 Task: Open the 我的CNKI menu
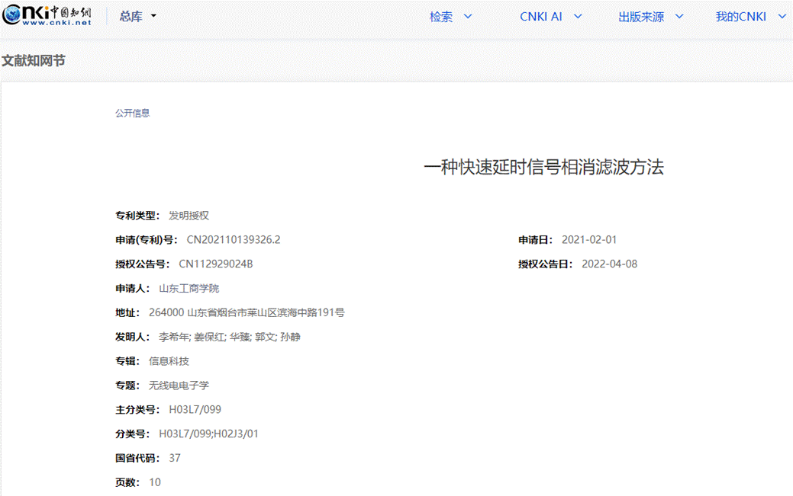pos(749,17)
